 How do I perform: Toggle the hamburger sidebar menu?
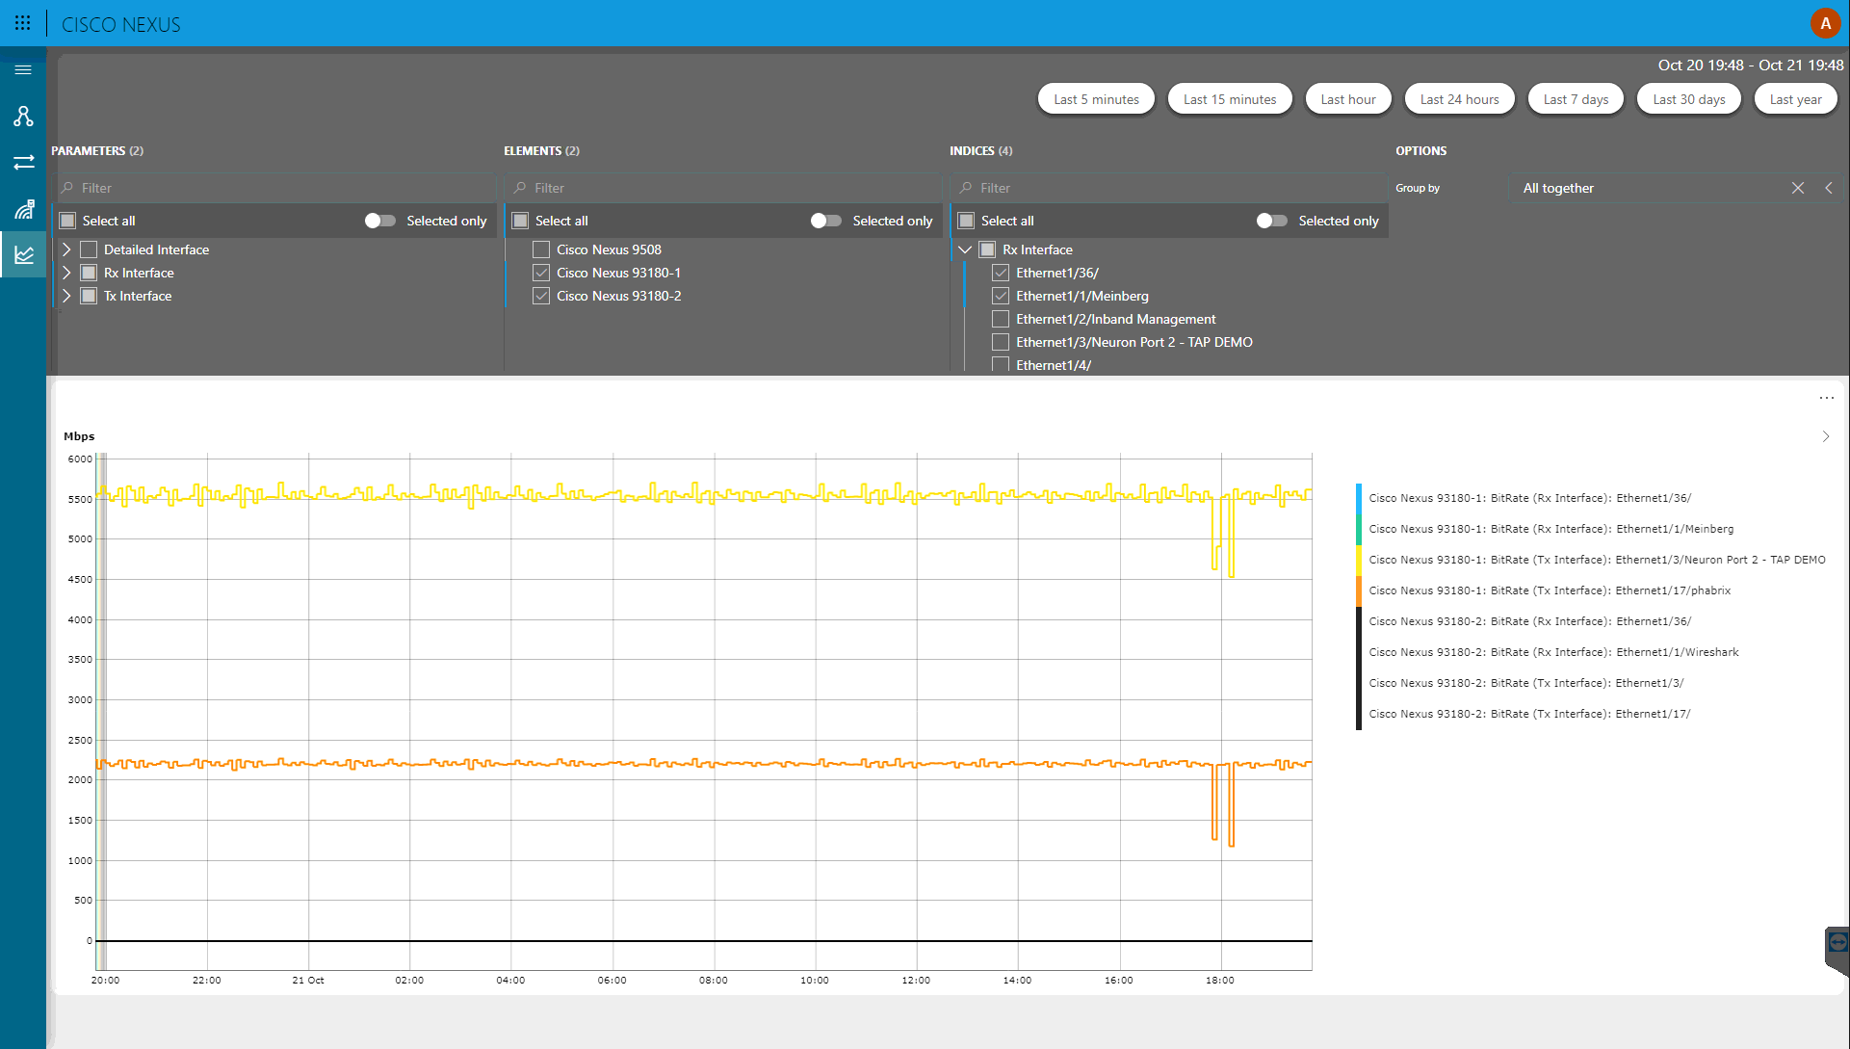(23, 69)
